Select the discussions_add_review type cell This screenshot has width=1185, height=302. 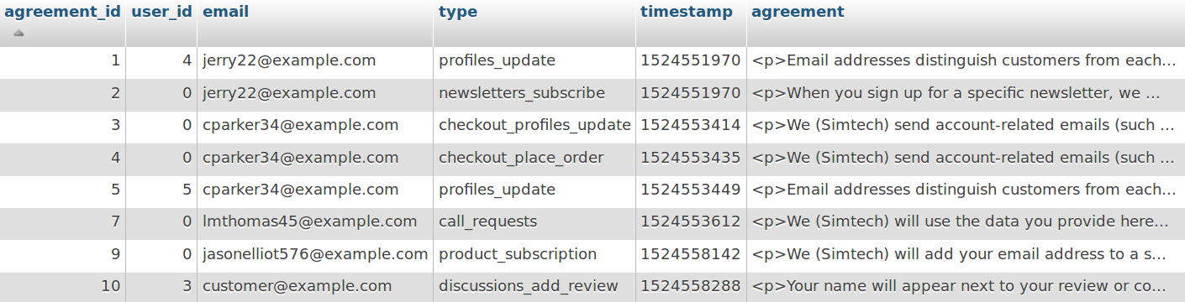(535, 286)
